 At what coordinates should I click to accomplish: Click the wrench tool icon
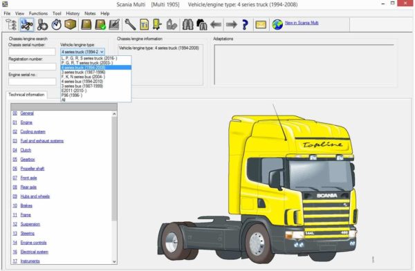(130, 25)
